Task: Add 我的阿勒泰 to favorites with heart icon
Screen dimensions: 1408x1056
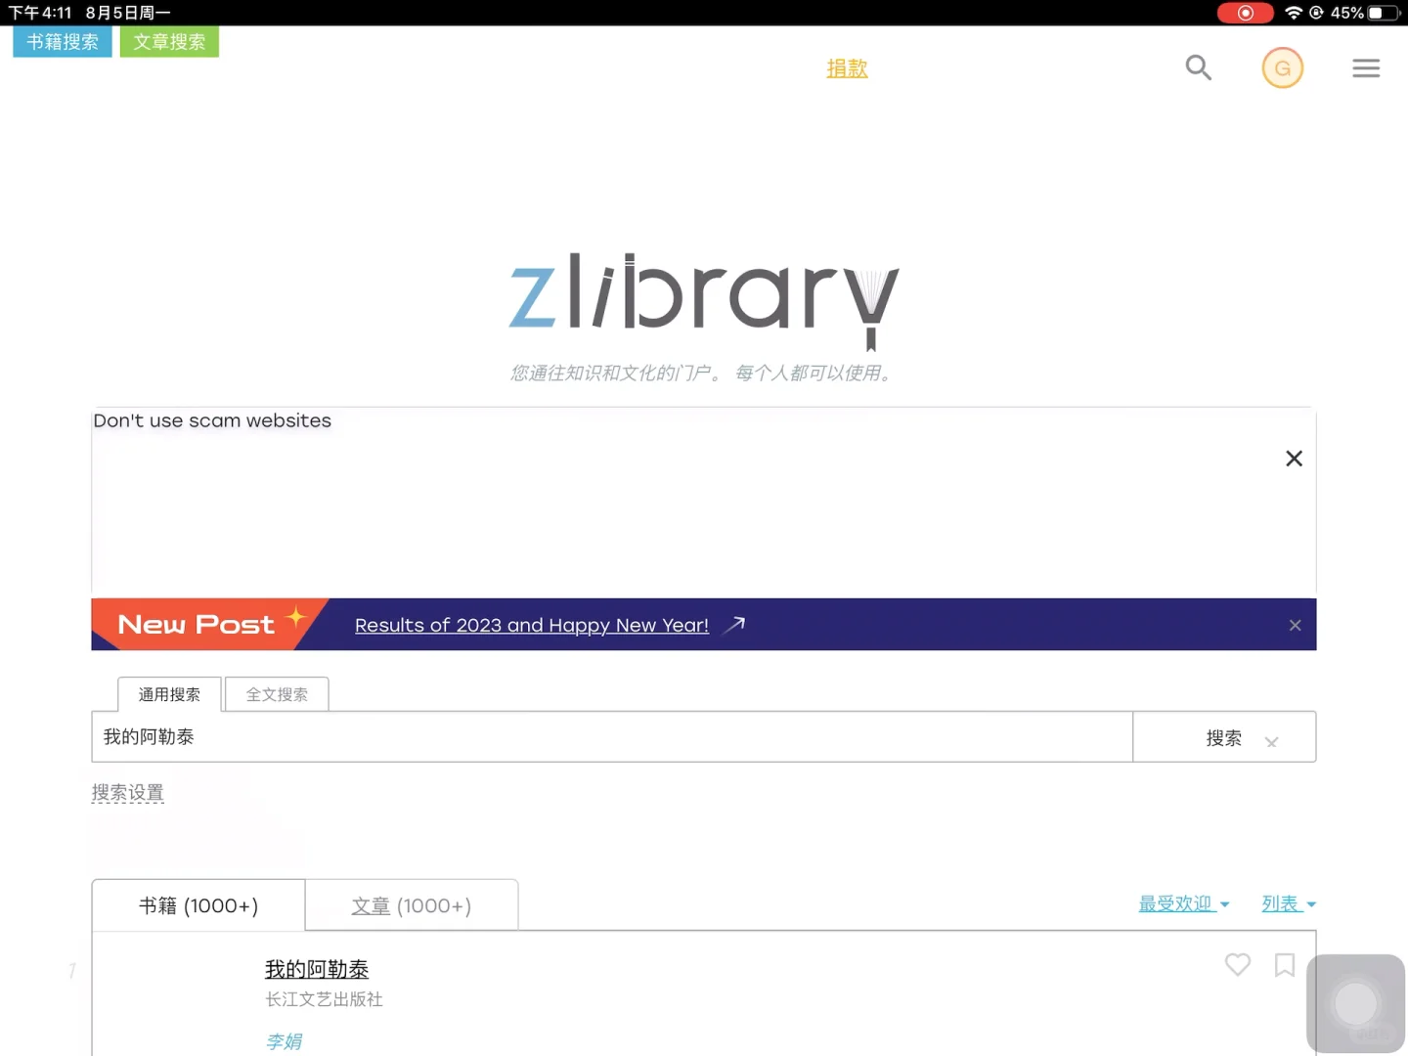Action: click(x=1237, y=965)
